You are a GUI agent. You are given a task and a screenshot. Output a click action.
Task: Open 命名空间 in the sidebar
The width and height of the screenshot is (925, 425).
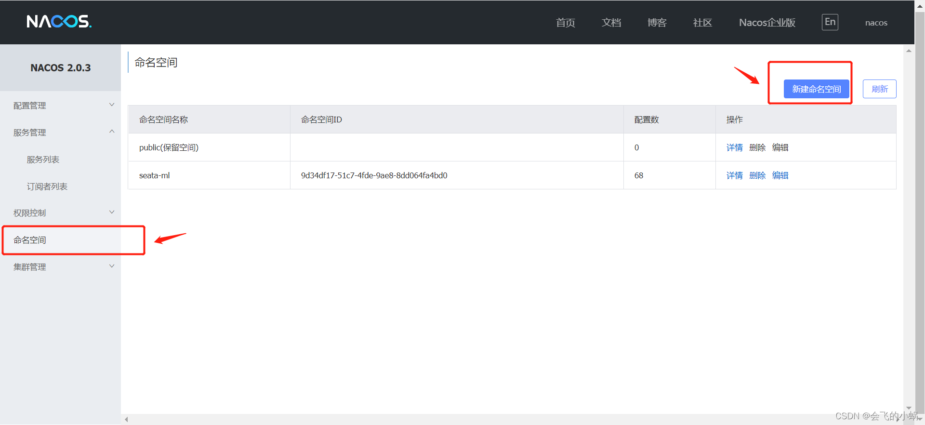coord(30,240)
